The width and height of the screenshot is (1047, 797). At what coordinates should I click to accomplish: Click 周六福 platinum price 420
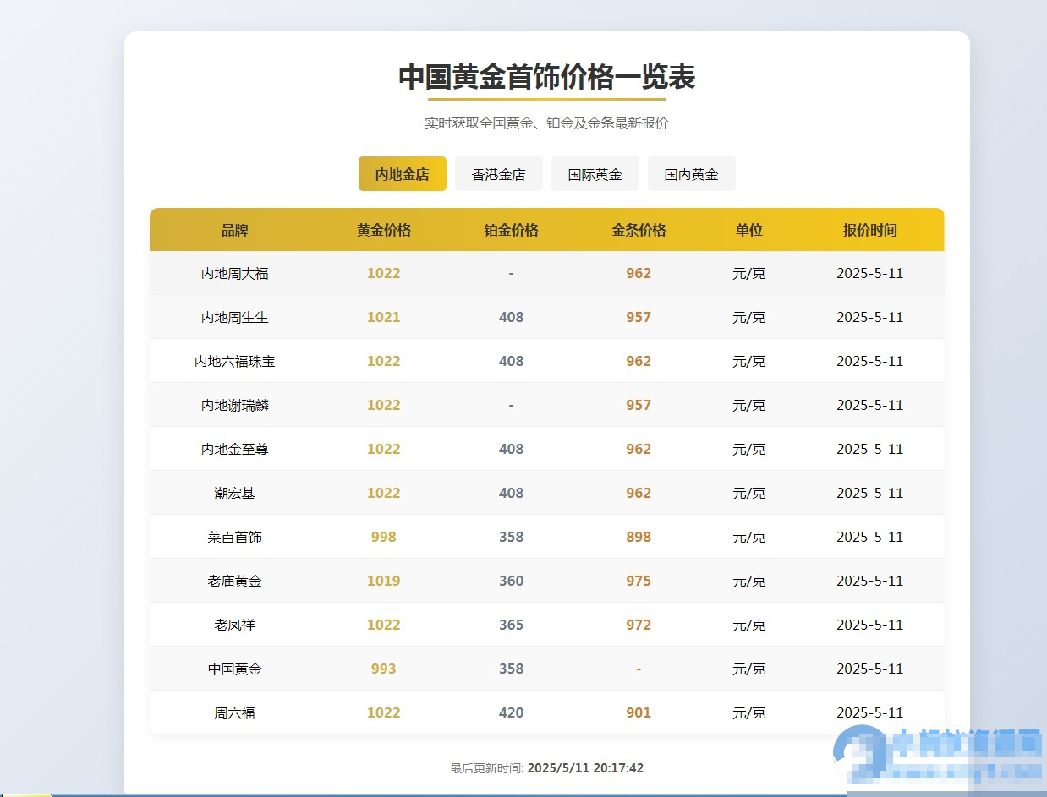pyautogui.click(x=511, y=713)
